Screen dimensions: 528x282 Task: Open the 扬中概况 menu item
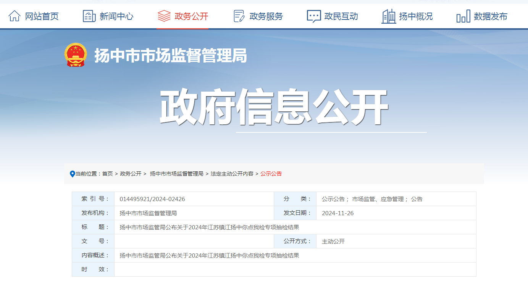click(x=416, y=16)
